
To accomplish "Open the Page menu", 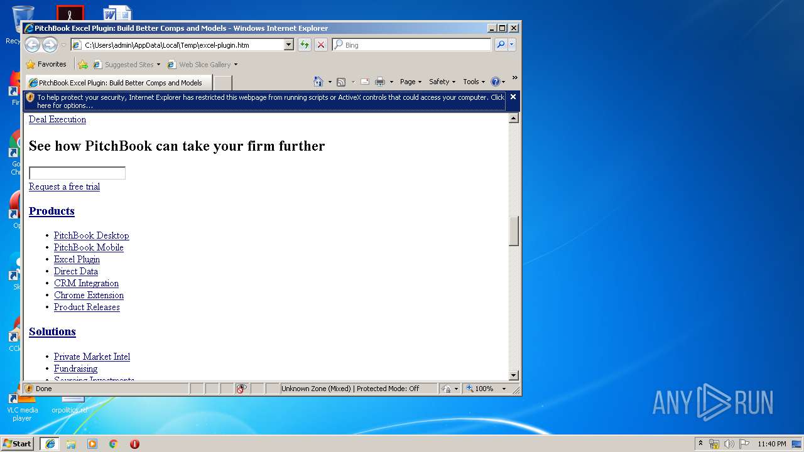I will click(x=411, y=82).
